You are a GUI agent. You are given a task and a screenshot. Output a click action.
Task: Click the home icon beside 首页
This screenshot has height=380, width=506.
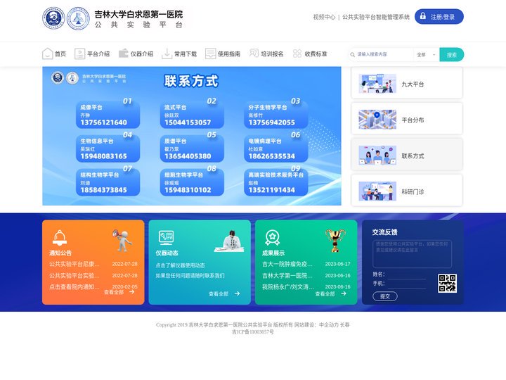[48, 53]
